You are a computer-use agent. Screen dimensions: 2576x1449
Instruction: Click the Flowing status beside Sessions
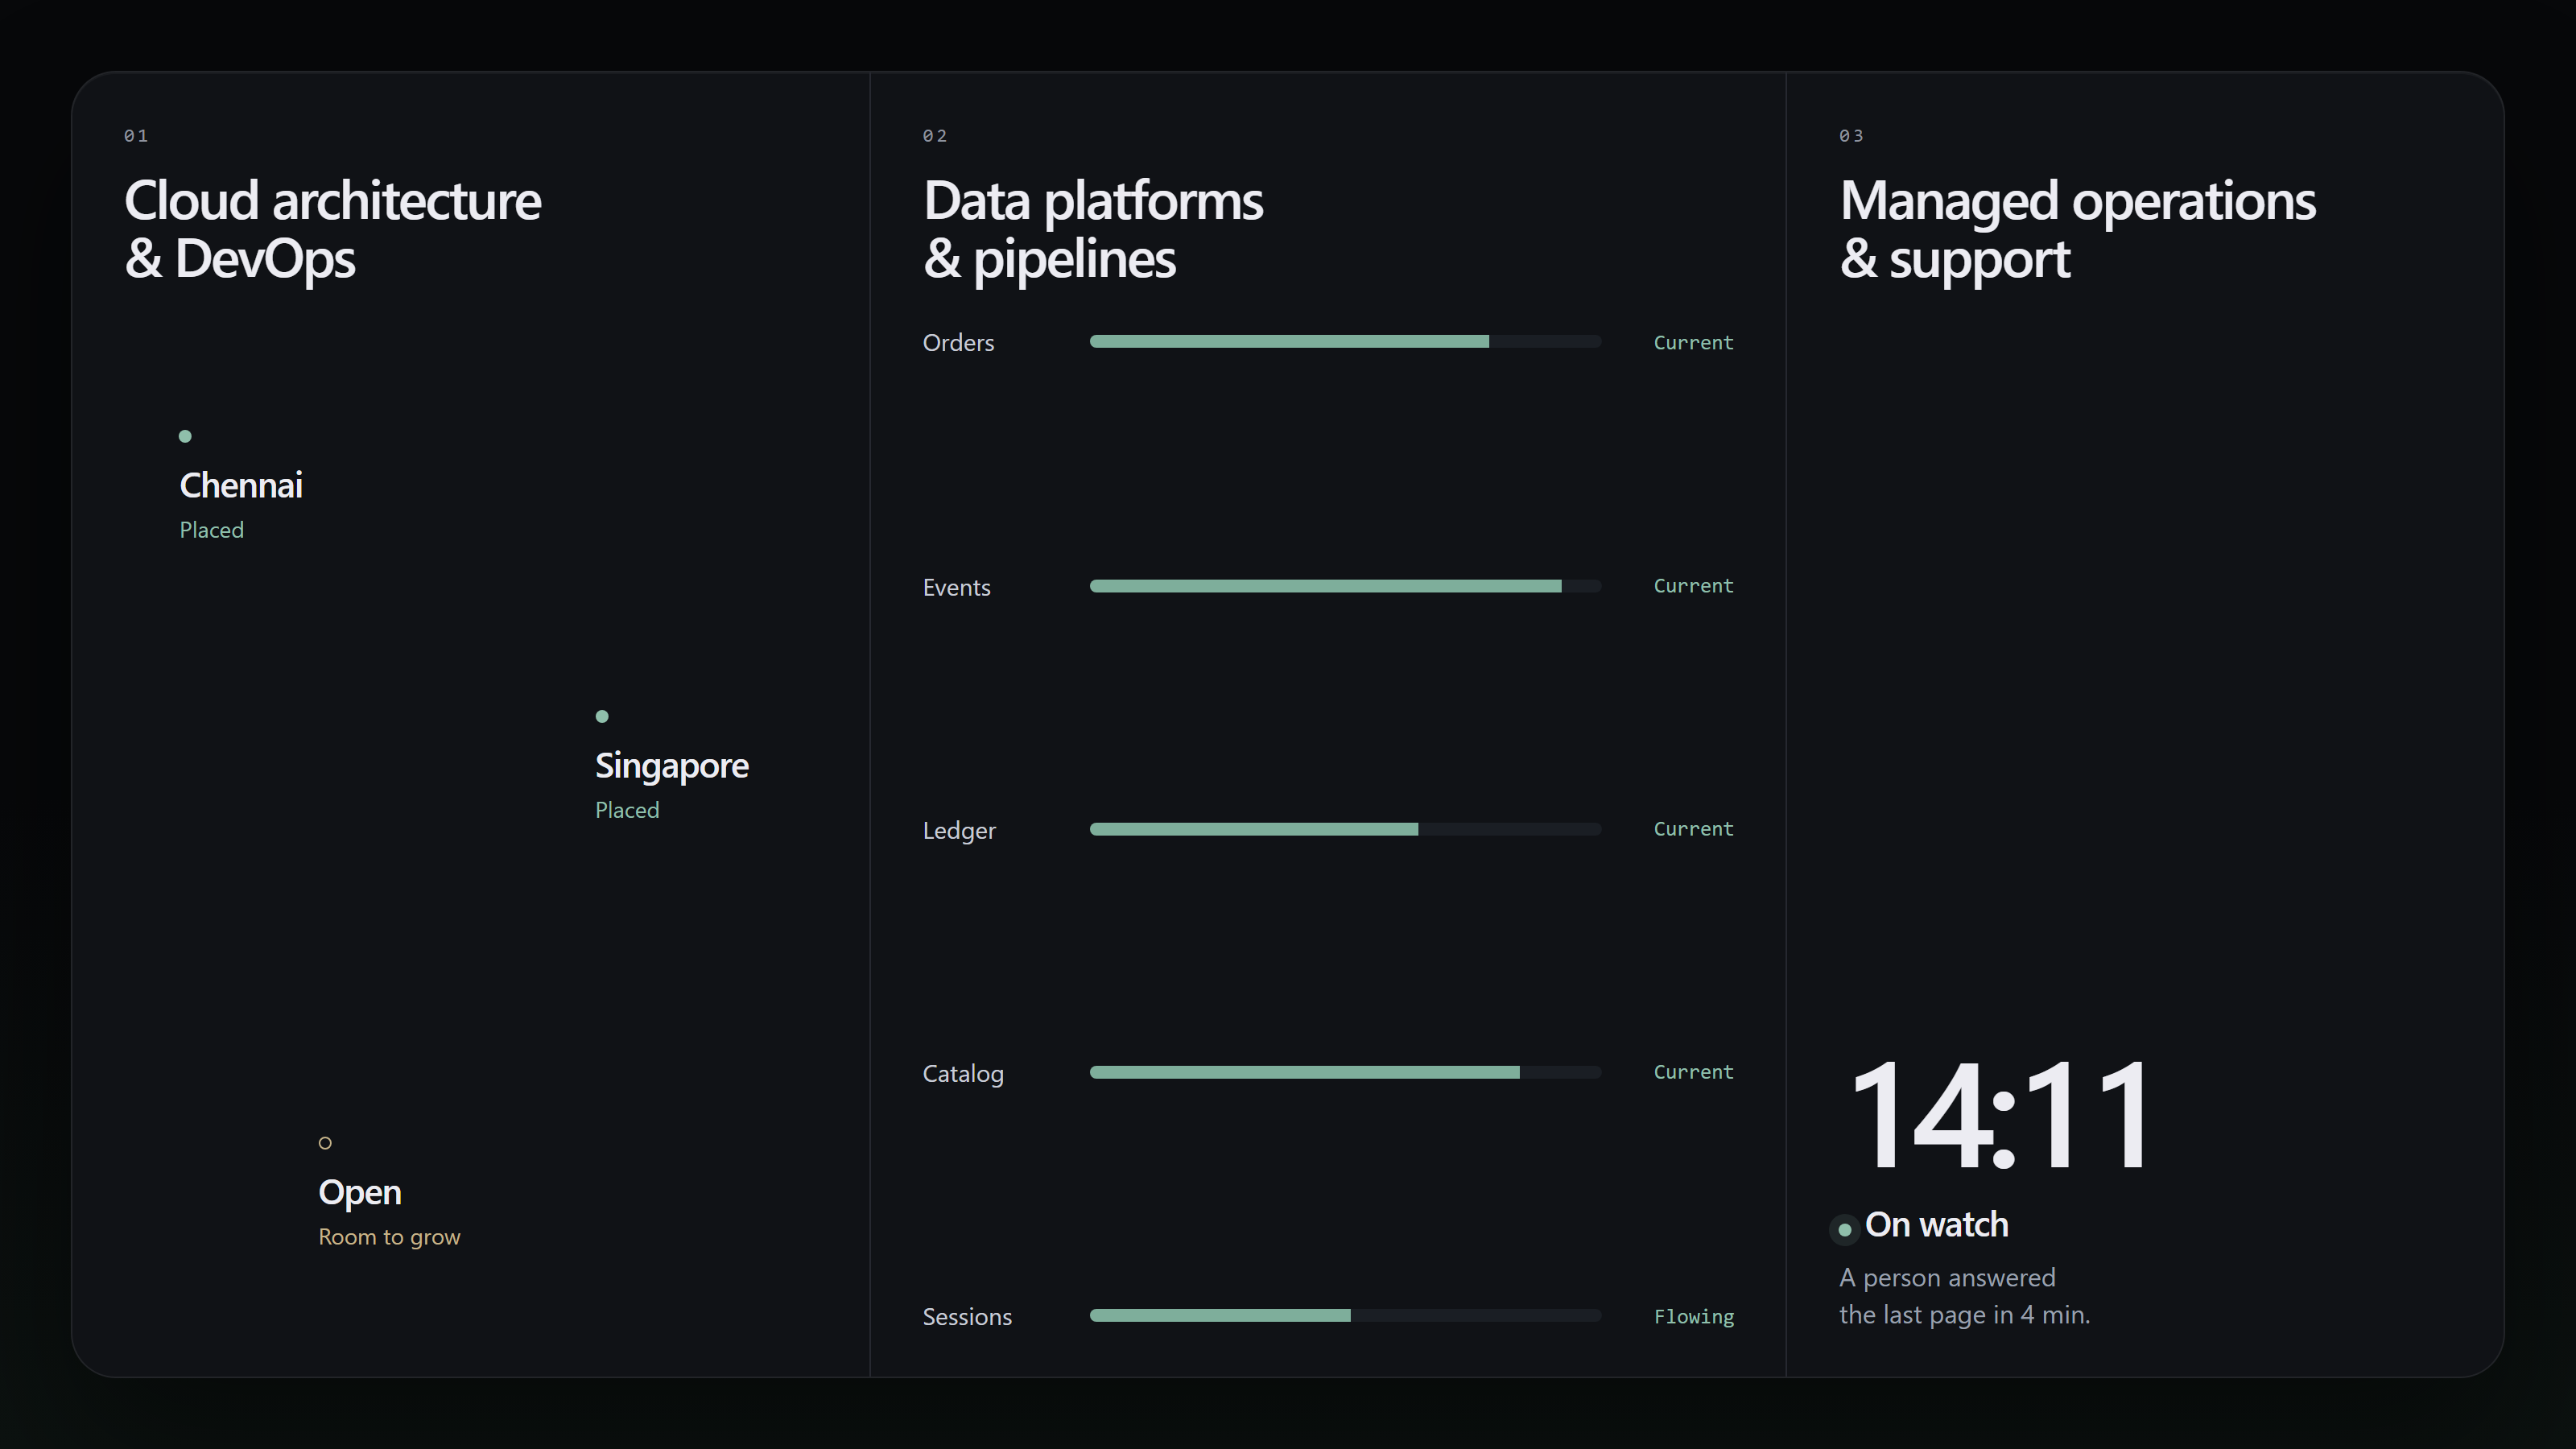coord(1693,1317)
